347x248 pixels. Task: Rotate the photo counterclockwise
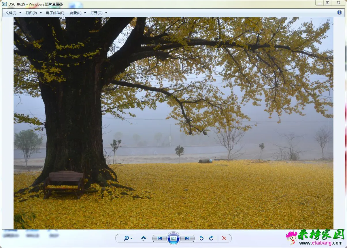click(201, 238)
